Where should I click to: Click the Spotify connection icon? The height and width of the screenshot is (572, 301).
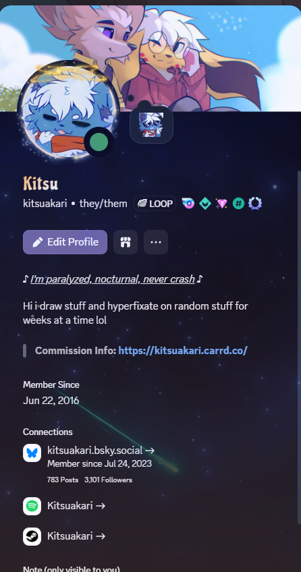click(x=32, y=507)
